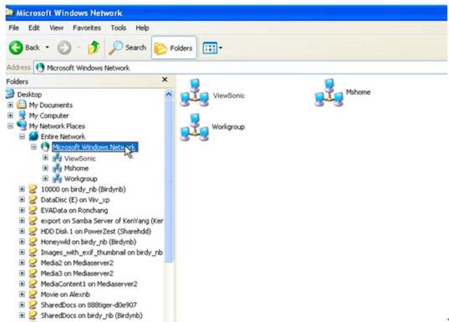
Task: Click My Documents folder icon in tree
Action: [x=22, y=105]
